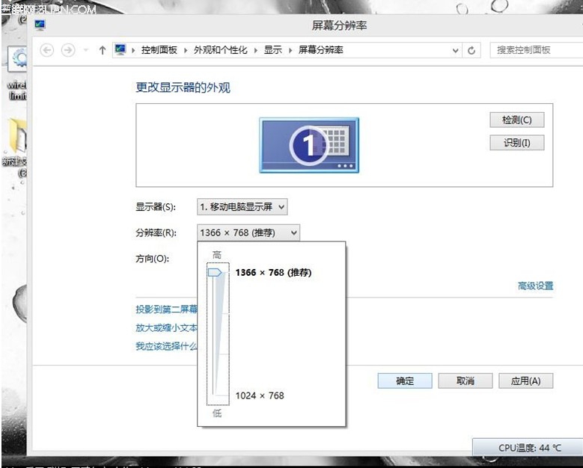Go forward with the forward arrow button
This screenshot has height=468, width=583.
pos(68,50)
